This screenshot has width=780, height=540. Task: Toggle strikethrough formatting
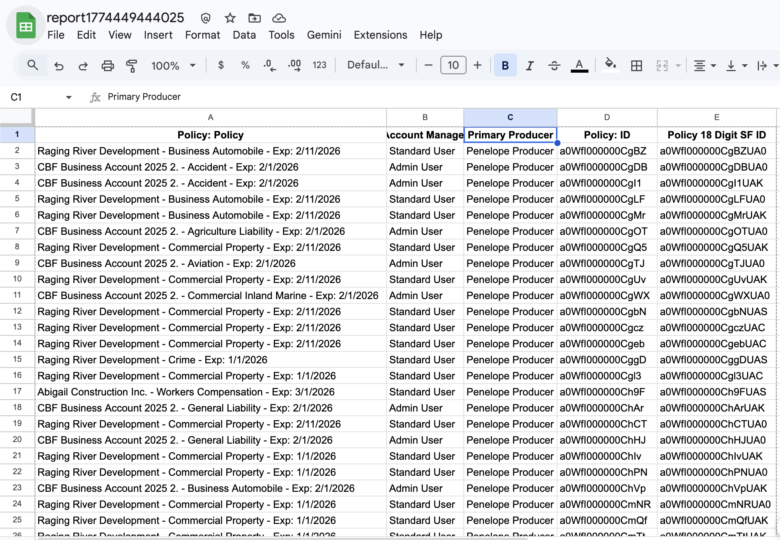[x=554, y=66]
